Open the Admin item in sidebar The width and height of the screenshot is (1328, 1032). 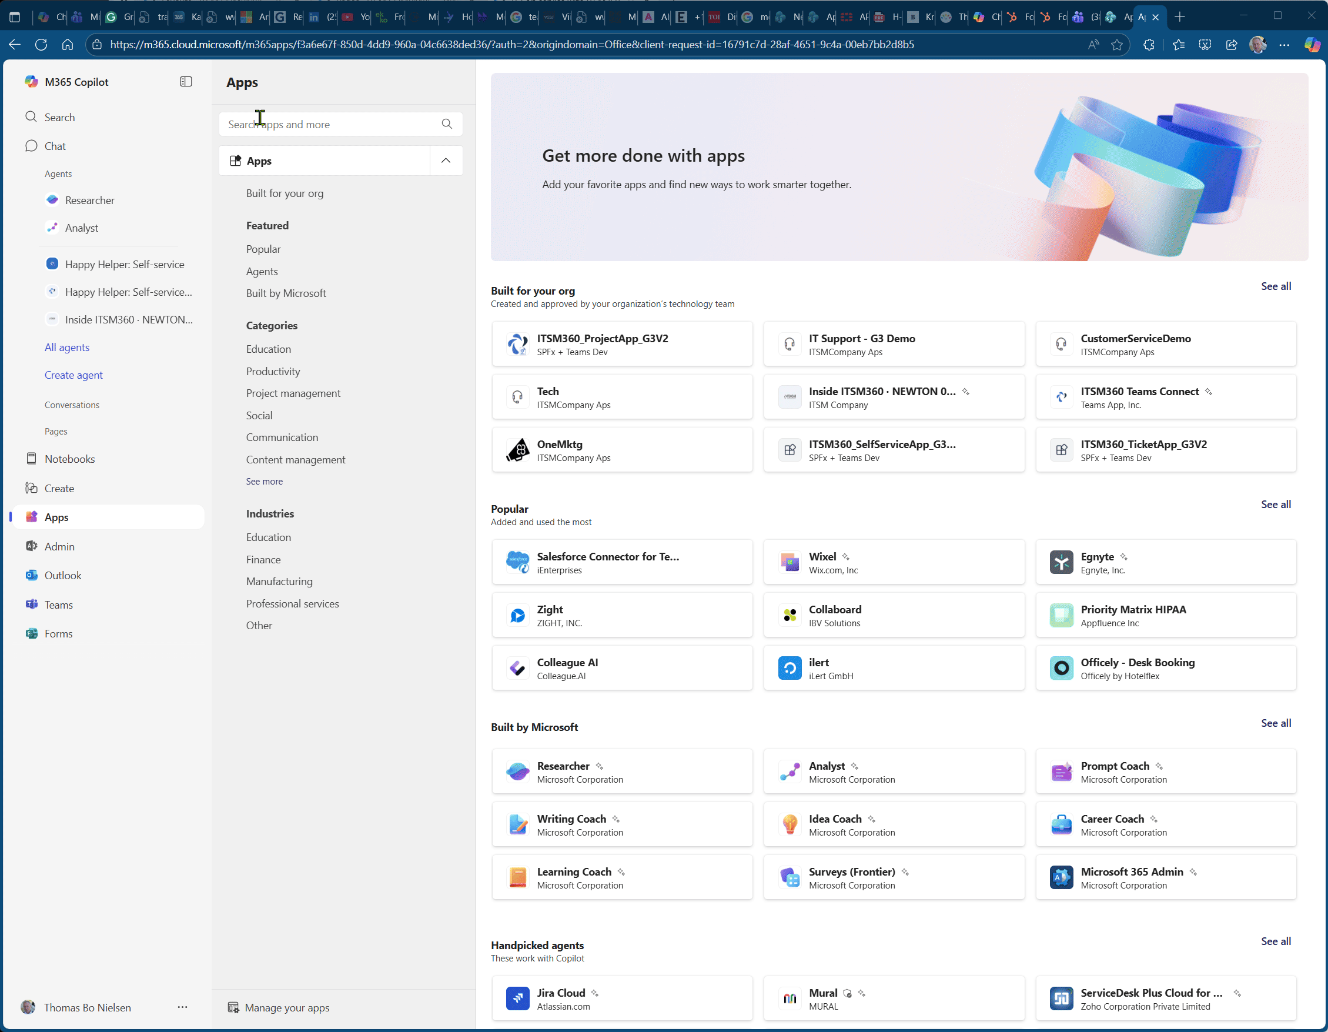59,546
